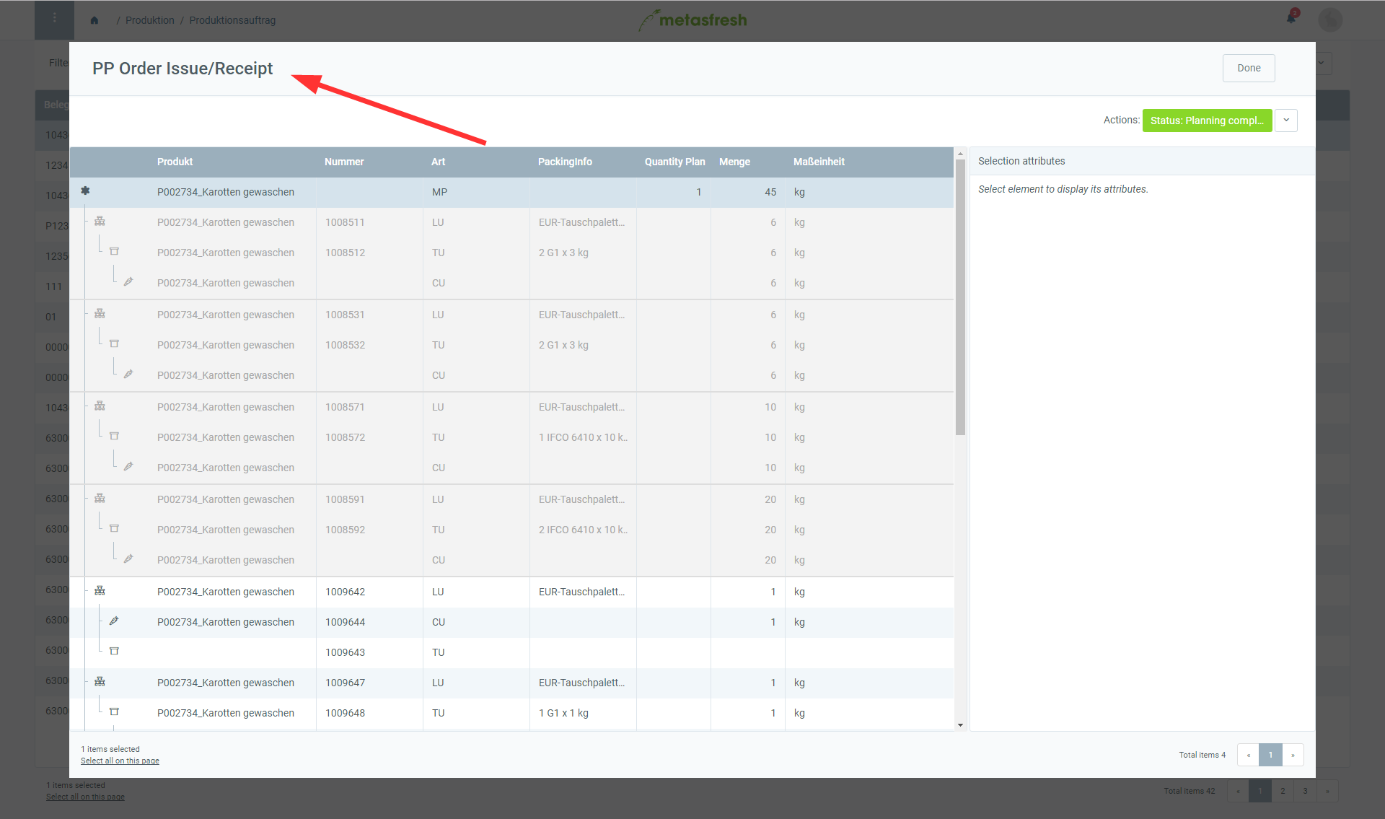Click the home icon in the breadcrumb

94,19
